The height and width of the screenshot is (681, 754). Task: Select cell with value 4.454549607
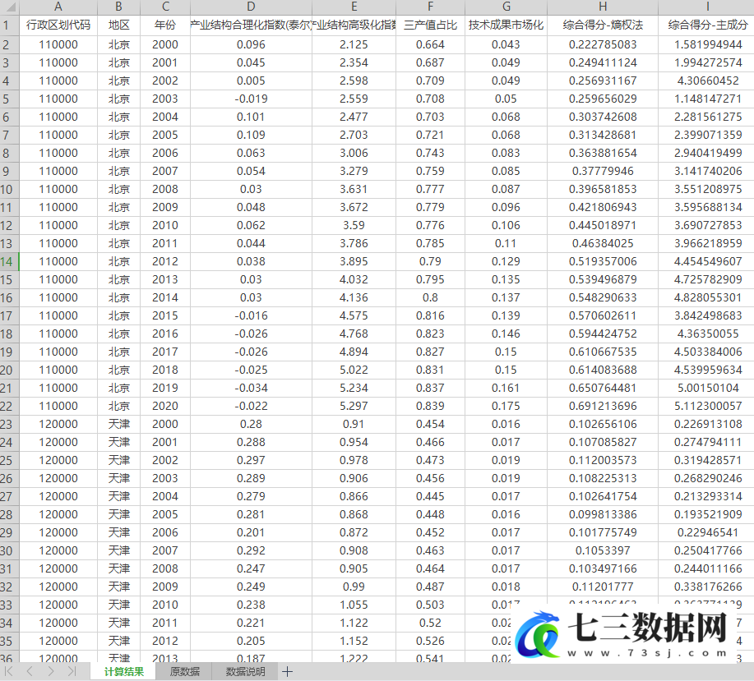point(707,262)
